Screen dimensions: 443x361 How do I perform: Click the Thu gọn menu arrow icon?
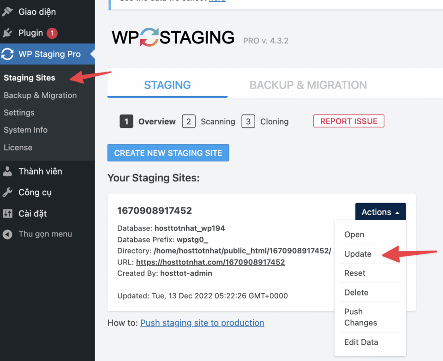(7, 234)
